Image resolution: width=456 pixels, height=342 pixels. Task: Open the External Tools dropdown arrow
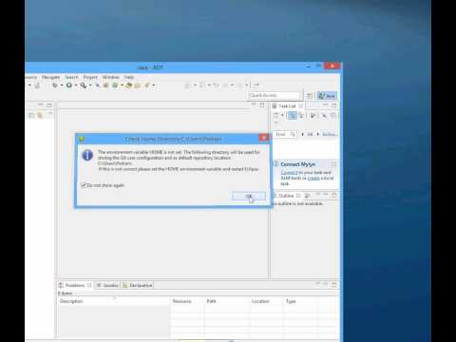click(x=90, y=85)
